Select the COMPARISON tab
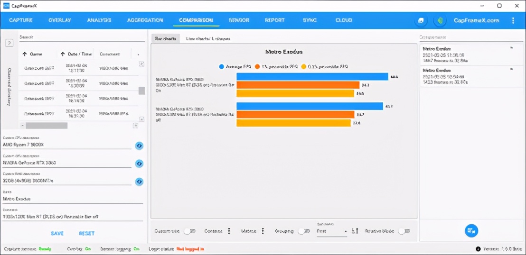The width and height of the screenshot is (526, 255). (196, 20)
